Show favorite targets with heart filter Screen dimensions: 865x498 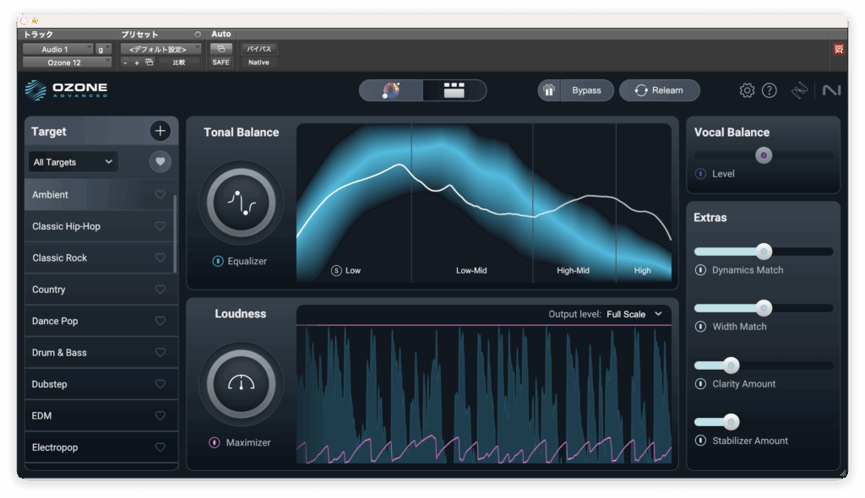pyautogui.click(x=160, y=161)
